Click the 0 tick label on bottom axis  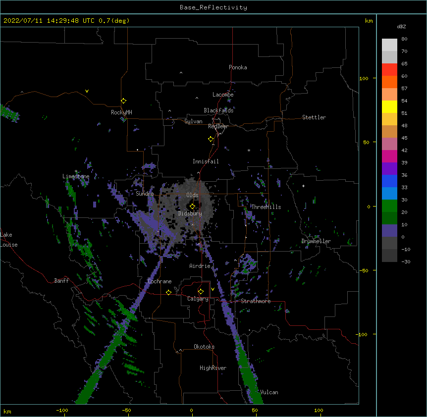(191, 410)
